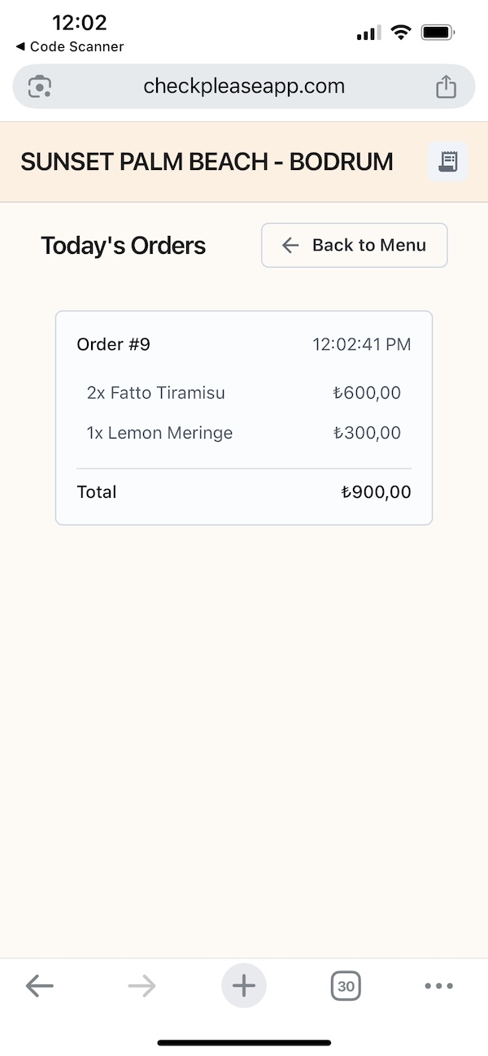
Task: Return to Code Scanner app
Action: pyautogui.click(x=70, y=46)
